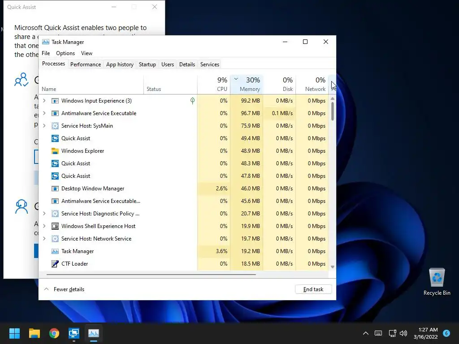Switch to the Performance tab
Viewport: 459px width, 344px height.
[86, 64]
